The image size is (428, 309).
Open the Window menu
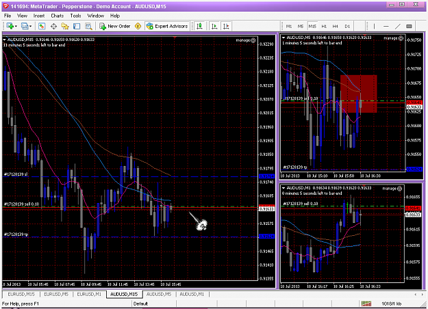pyautogui.click(x=96, y=16)
